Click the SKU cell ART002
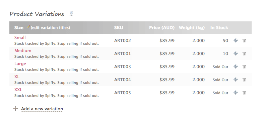The image size is (261, 125). 122,40
